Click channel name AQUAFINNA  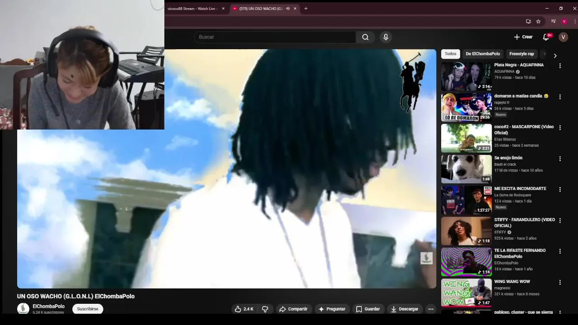(x=504, y=72)
